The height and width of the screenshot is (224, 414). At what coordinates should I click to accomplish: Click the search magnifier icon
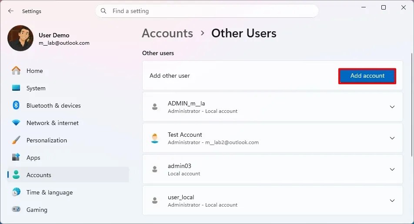pos(103,11)
